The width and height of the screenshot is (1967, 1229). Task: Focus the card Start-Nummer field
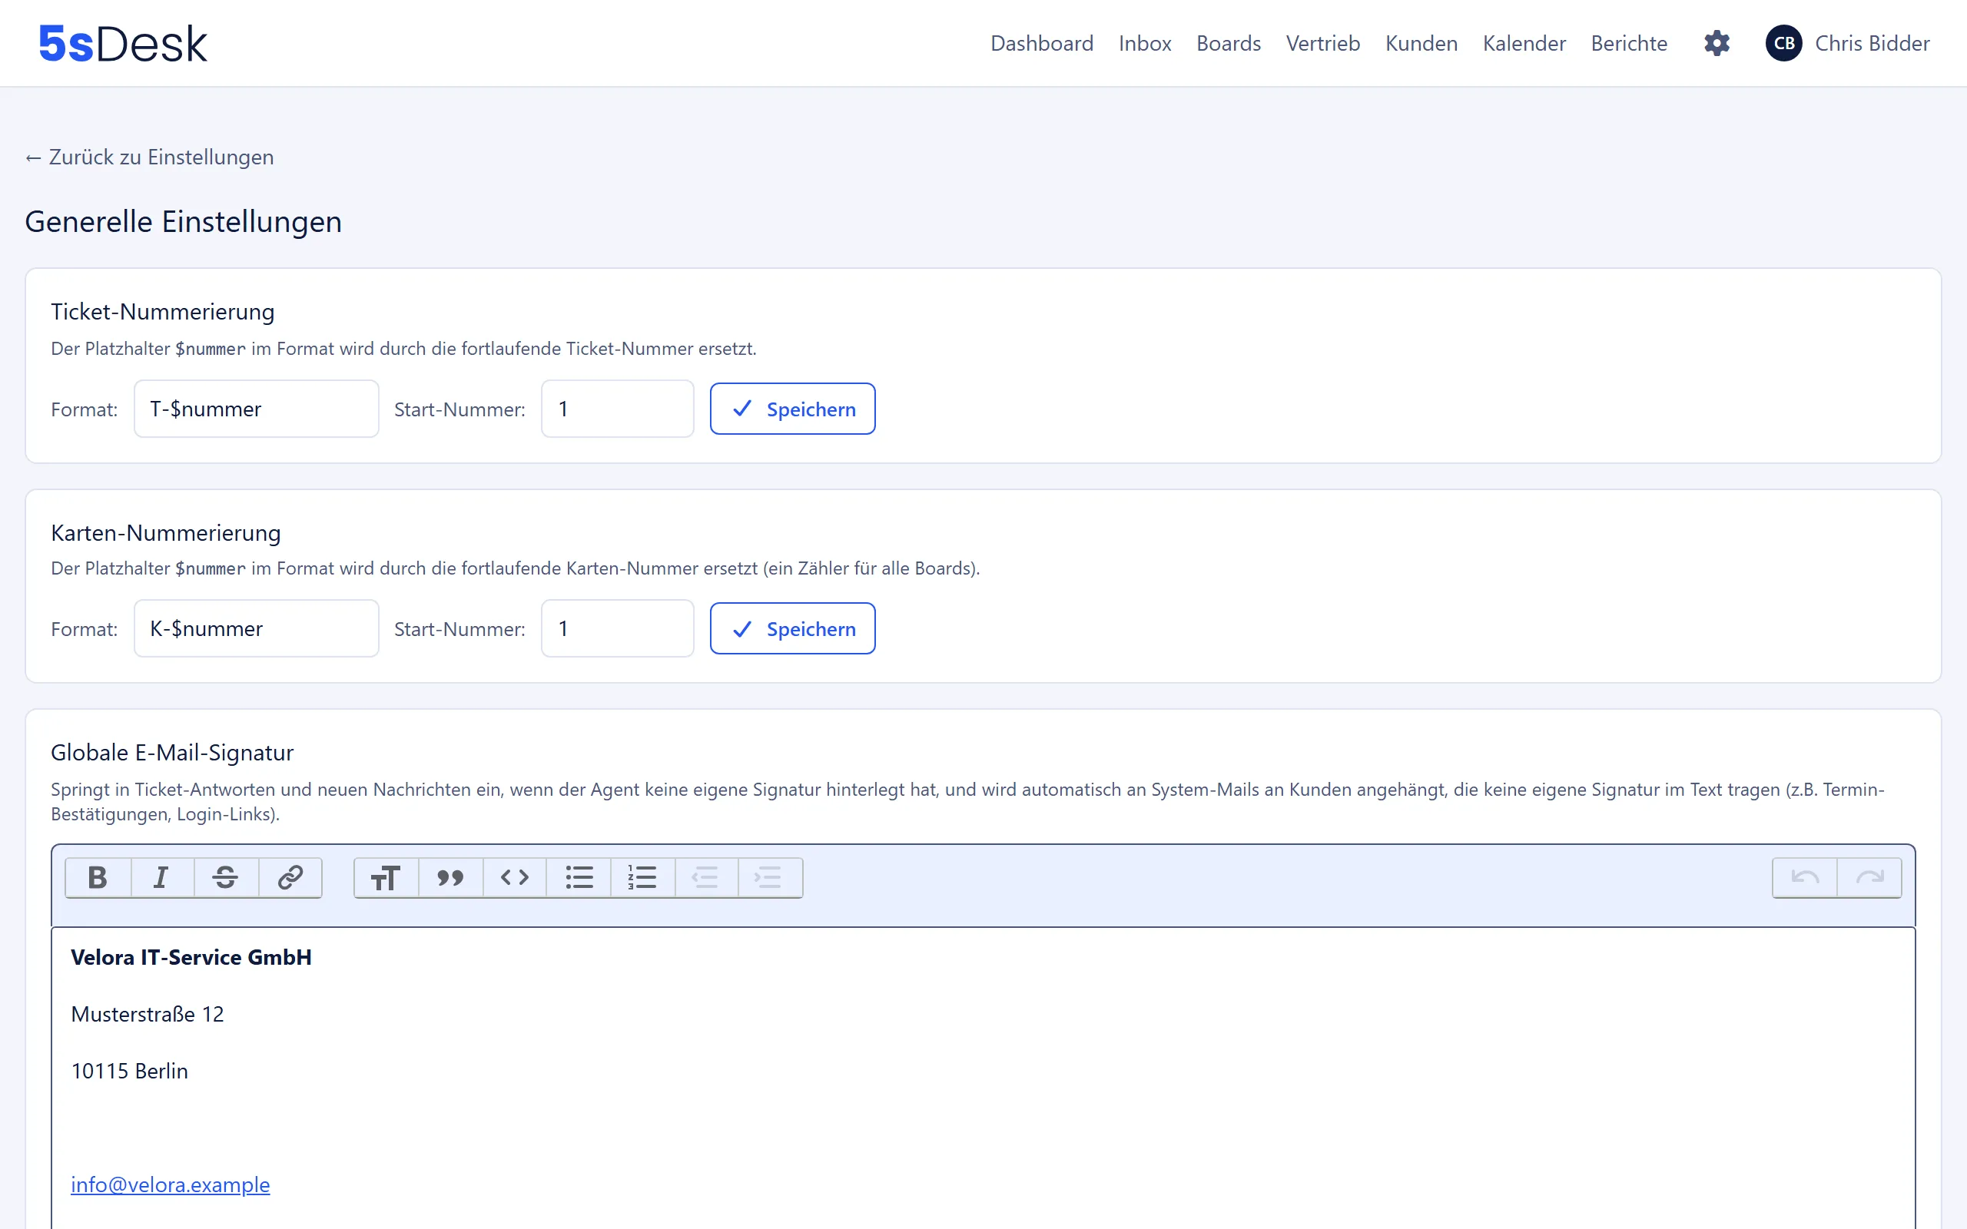pyautogui.click(x=618, y=628)
